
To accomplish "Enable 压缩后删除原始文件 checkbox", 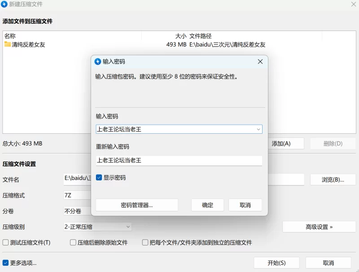I will tap(73, 242).
